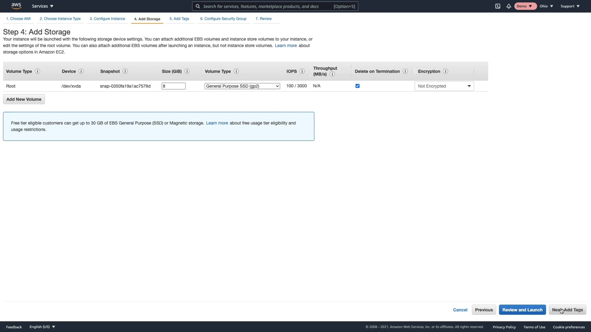The height and width of the screenshot is (332, 591).
Task: Open the Not Encrypted encryption dropdown
Action: pos(444,86)
